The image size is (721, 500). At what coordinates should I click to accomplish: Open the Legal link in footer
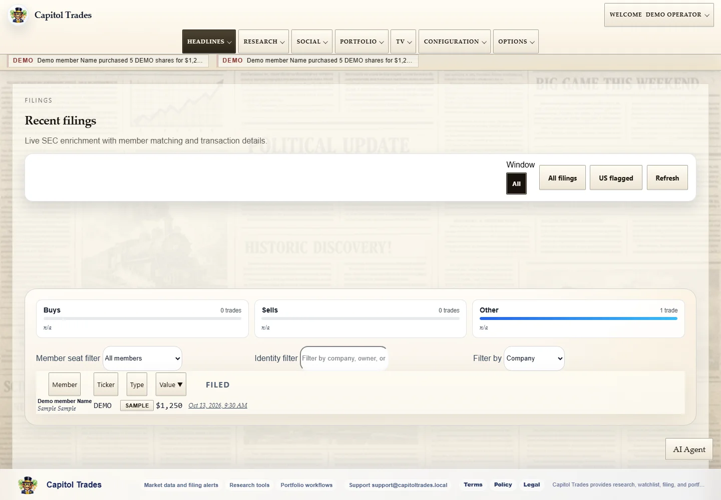[x=532, y=484]
